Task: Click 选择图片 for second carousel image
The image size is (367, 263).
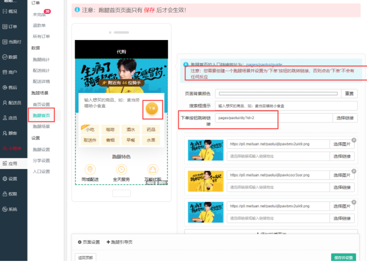Action: 342,175
